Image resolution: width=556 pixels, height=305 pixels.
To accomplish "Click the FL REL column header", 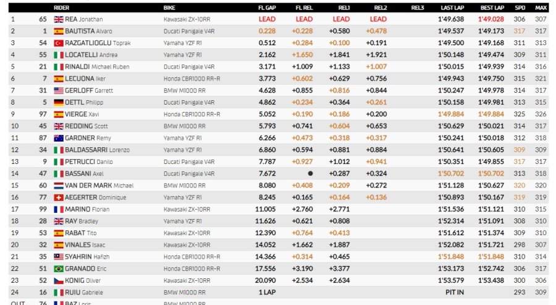I will tap(304, 7).
